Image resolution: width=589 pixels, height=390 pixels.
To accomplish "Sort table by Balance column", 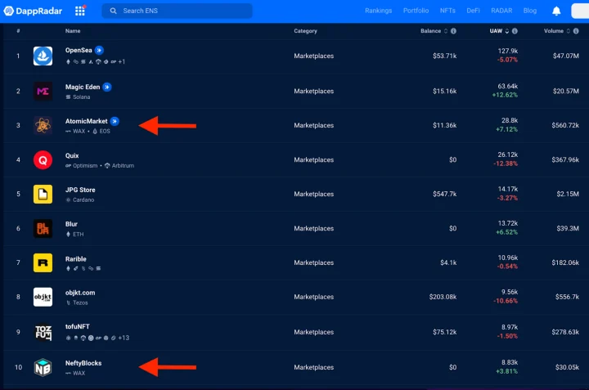I will (x=430, y=31).
